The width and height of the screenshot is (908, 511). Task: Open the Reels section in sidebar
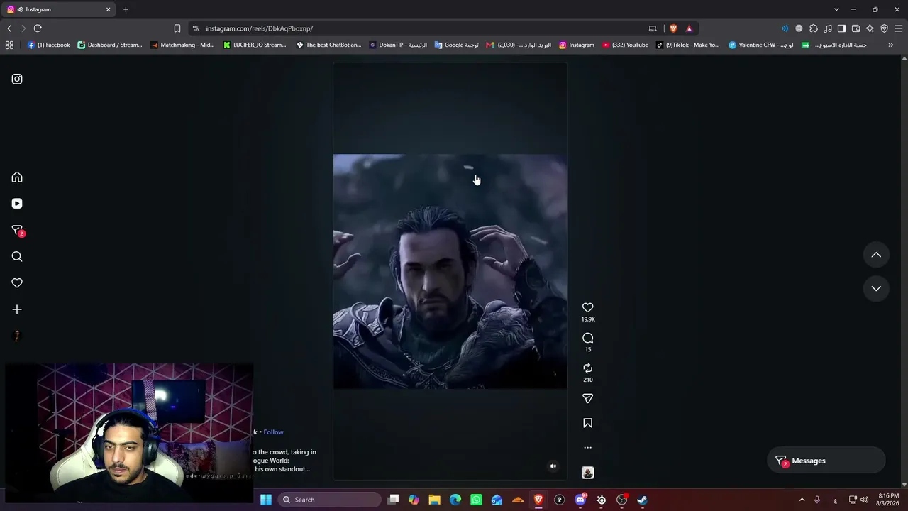coord(17,204)
